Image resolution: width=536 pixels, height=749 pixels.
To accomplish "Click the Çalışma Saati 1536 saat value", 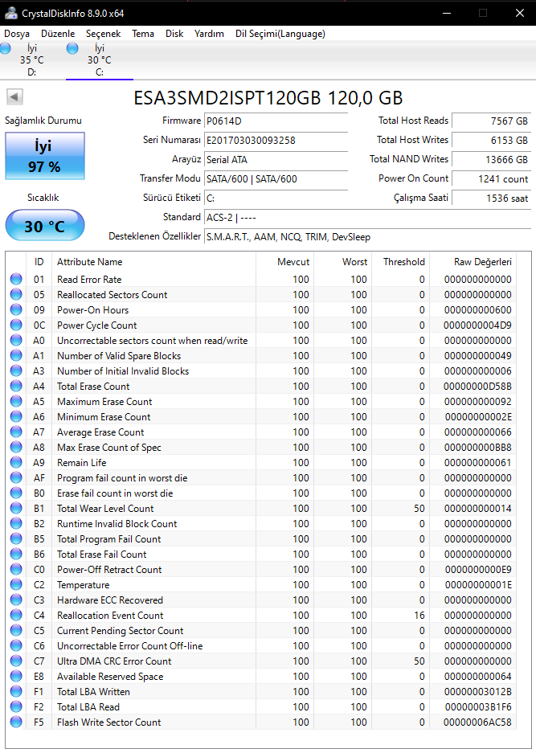I will [491, 199].
